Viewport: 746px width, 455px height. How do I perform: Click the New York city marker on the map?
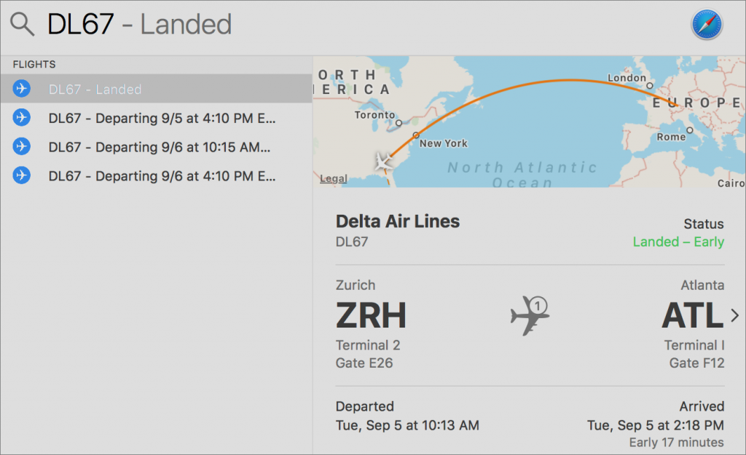[416, 135]
